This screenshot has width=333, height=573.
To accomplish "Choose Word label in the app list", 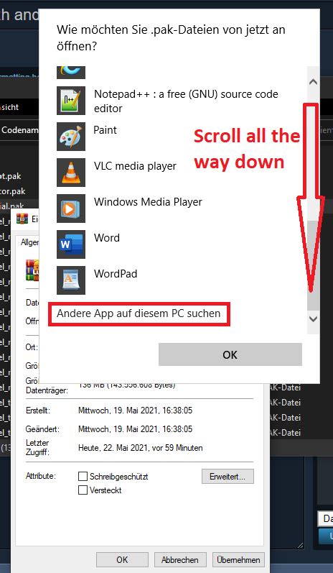I will 107,238.
